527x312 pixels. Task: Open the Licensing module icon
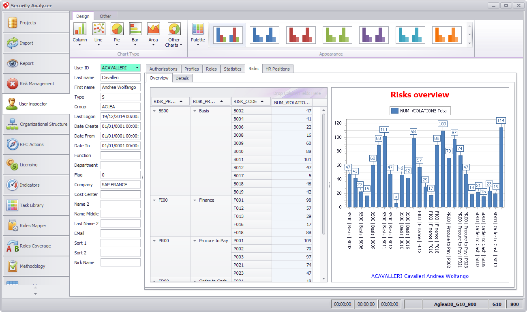click(x=13, y=165)
